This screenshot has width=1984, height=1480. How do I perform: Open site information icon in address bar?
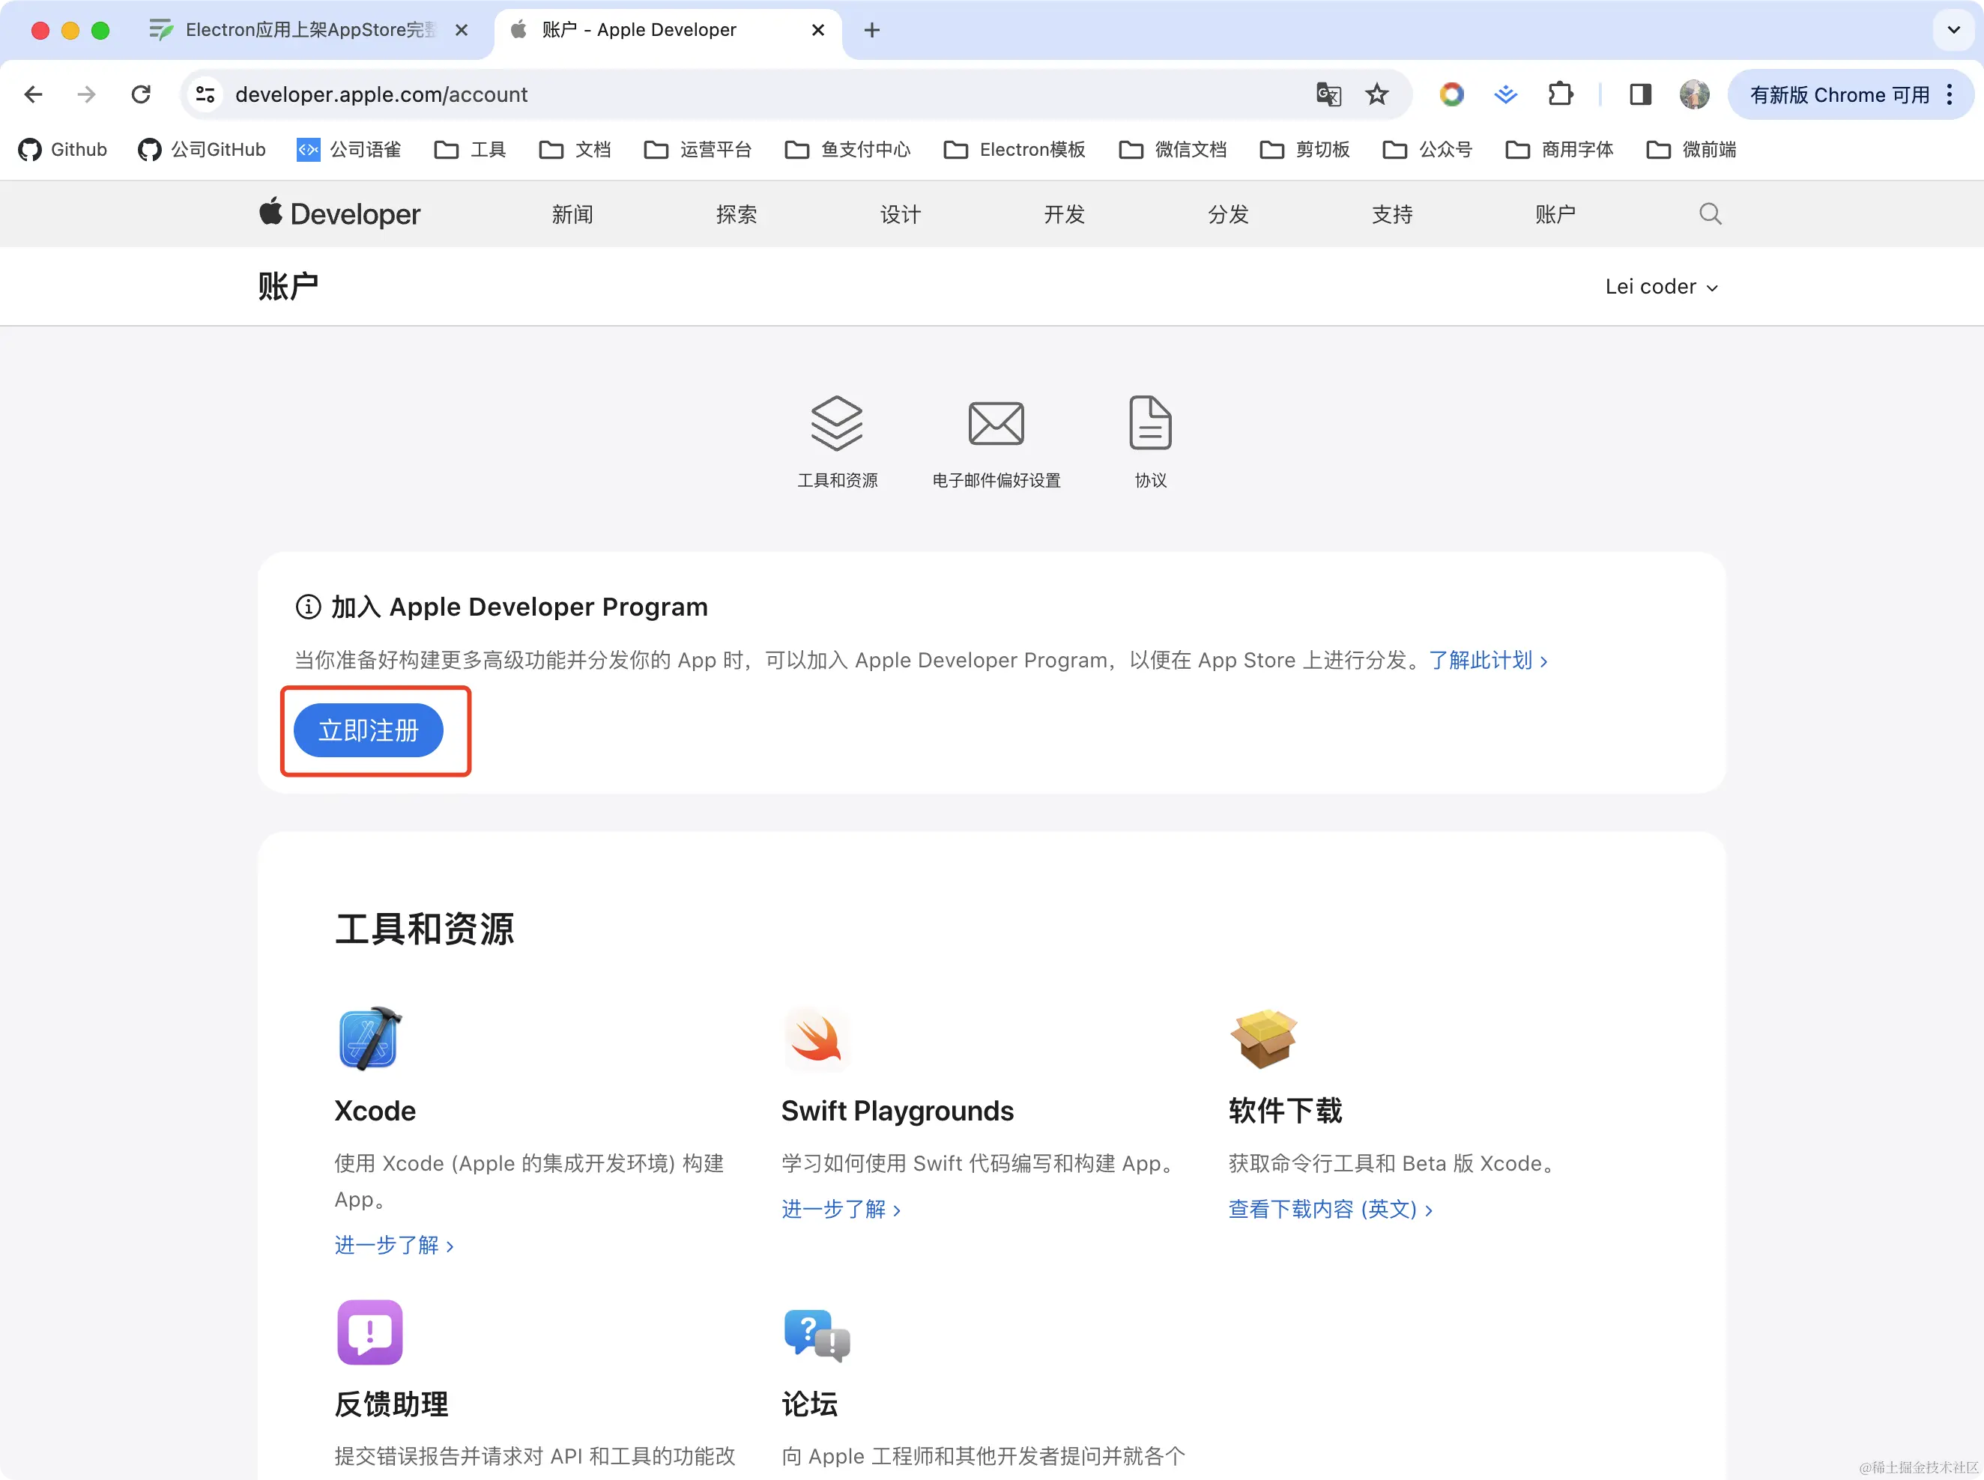(205, 94)
